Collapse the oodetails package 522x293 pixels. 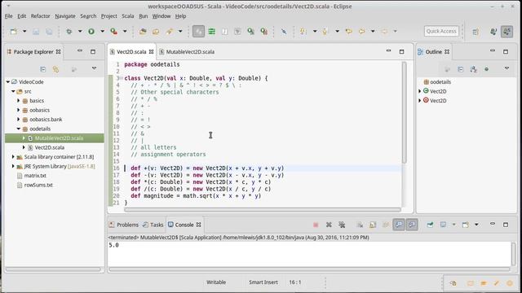click(x=19, y=129)
